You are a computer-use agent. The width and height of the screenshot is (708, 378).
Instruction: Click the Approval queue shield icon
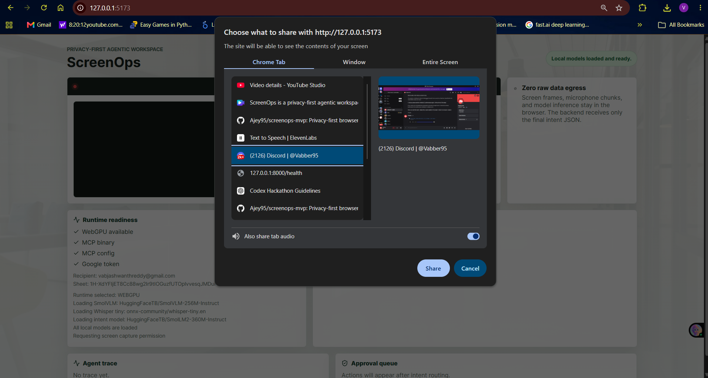[345, 363]
